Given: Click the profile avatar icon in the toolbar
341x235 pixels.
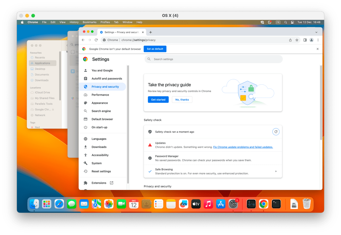Looking at the screenshot, I should pos(311,40).
